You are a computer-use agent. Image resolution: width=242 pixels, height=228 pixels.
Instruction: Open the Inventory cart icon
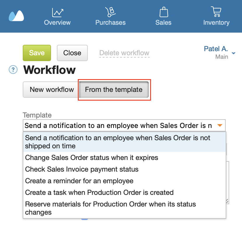pyautogui.click(x=216, y=12)
